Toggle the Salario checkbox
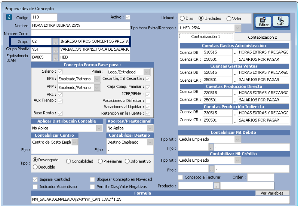The height and width of the screenshot is (207, 299). click(x=60, y=72)
